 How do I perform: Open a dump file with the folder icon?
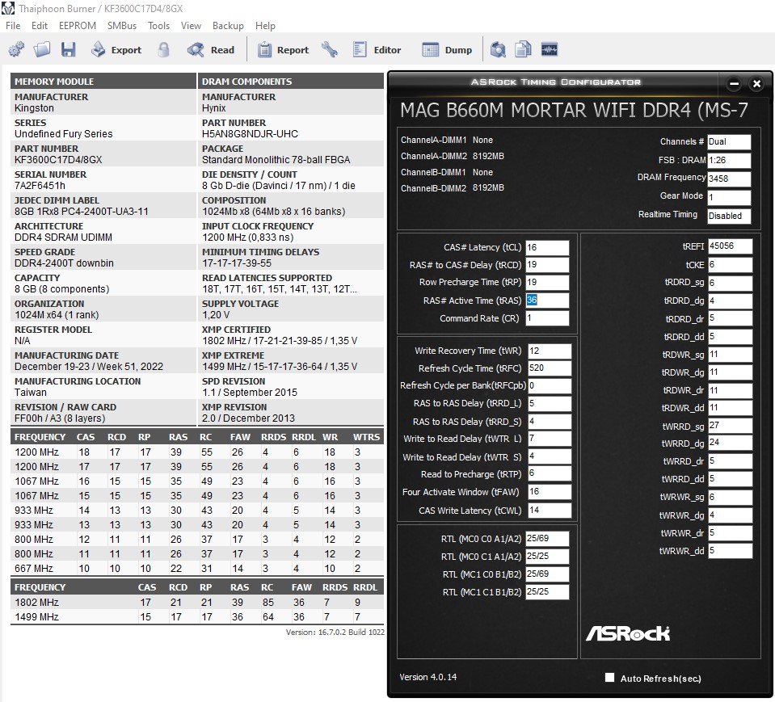point(42,49)
